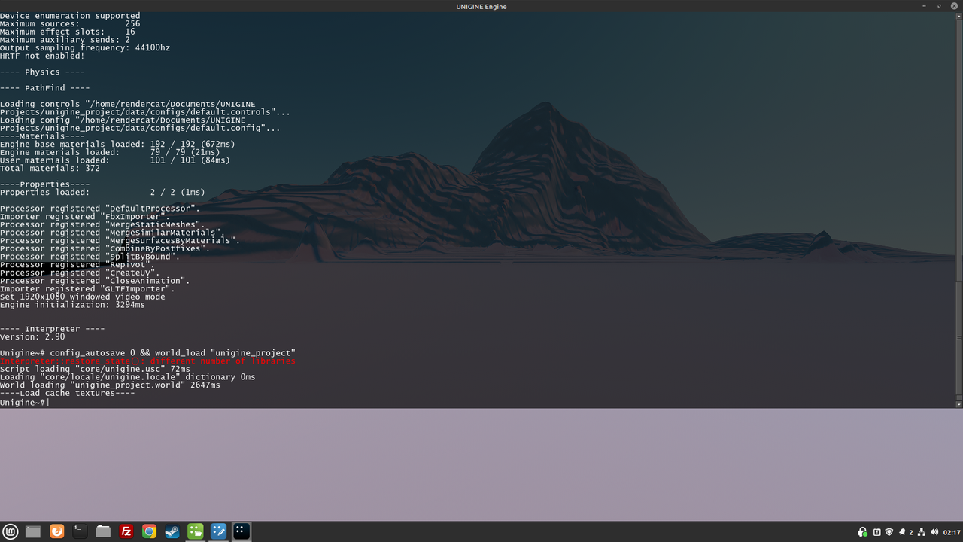Click the 'Engine initialization: 3294ms' line
This screenshot has height=542, width=963.
[x=72, y=305]
